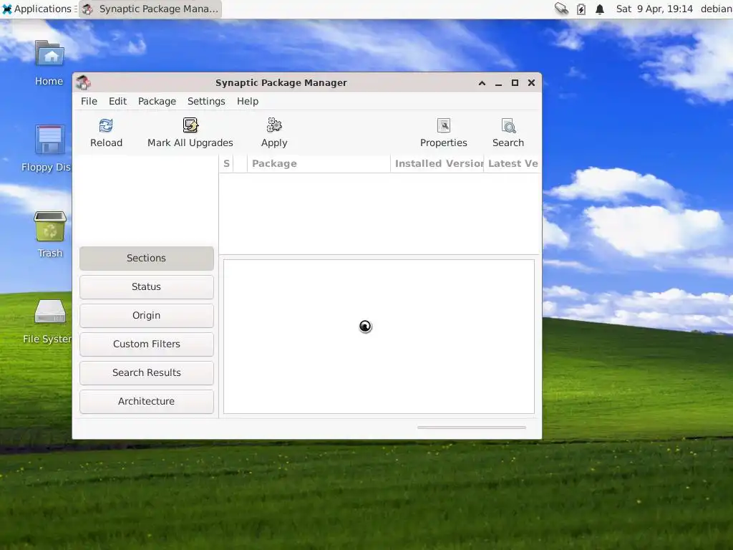This screenshot has height=550, width=733.
Task: Close the Synaptic Package Manager window
Action: pyautogui.click(x=532, y=83)
